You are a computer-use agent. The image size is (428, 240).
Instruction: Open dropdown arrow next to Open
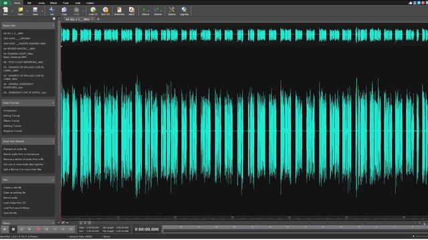tap(27, 11)
